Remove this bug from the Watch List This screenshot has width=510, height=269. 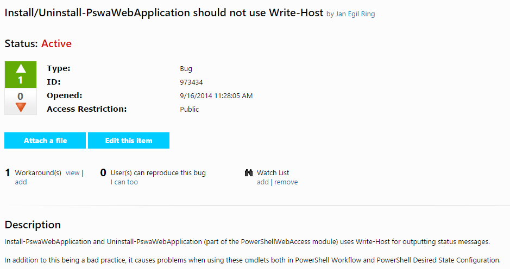click(286, 182)
